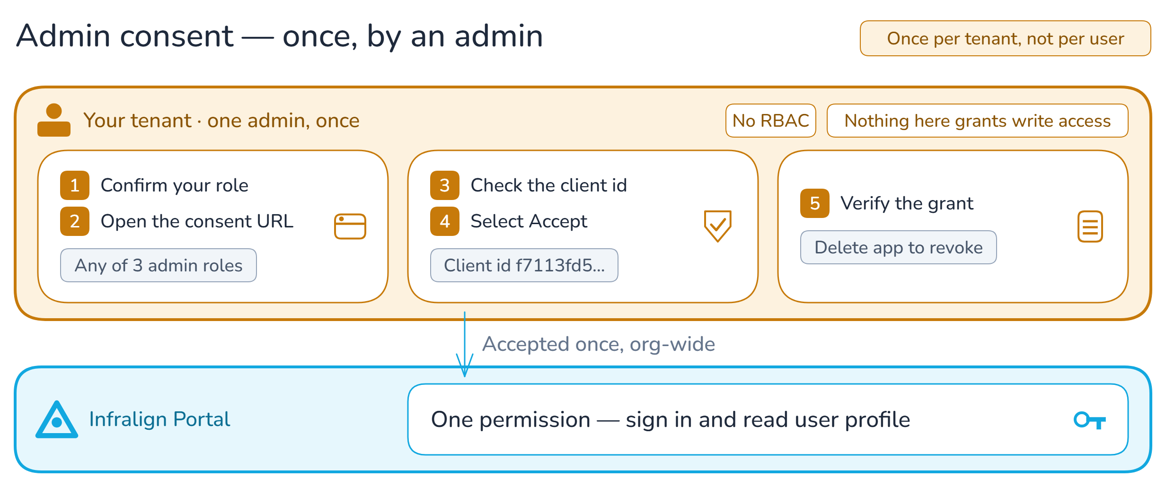Click the document list icon beside Verify the grant
The height and width of the screenshot is (487, 1166).
(x=1090, y=226)
